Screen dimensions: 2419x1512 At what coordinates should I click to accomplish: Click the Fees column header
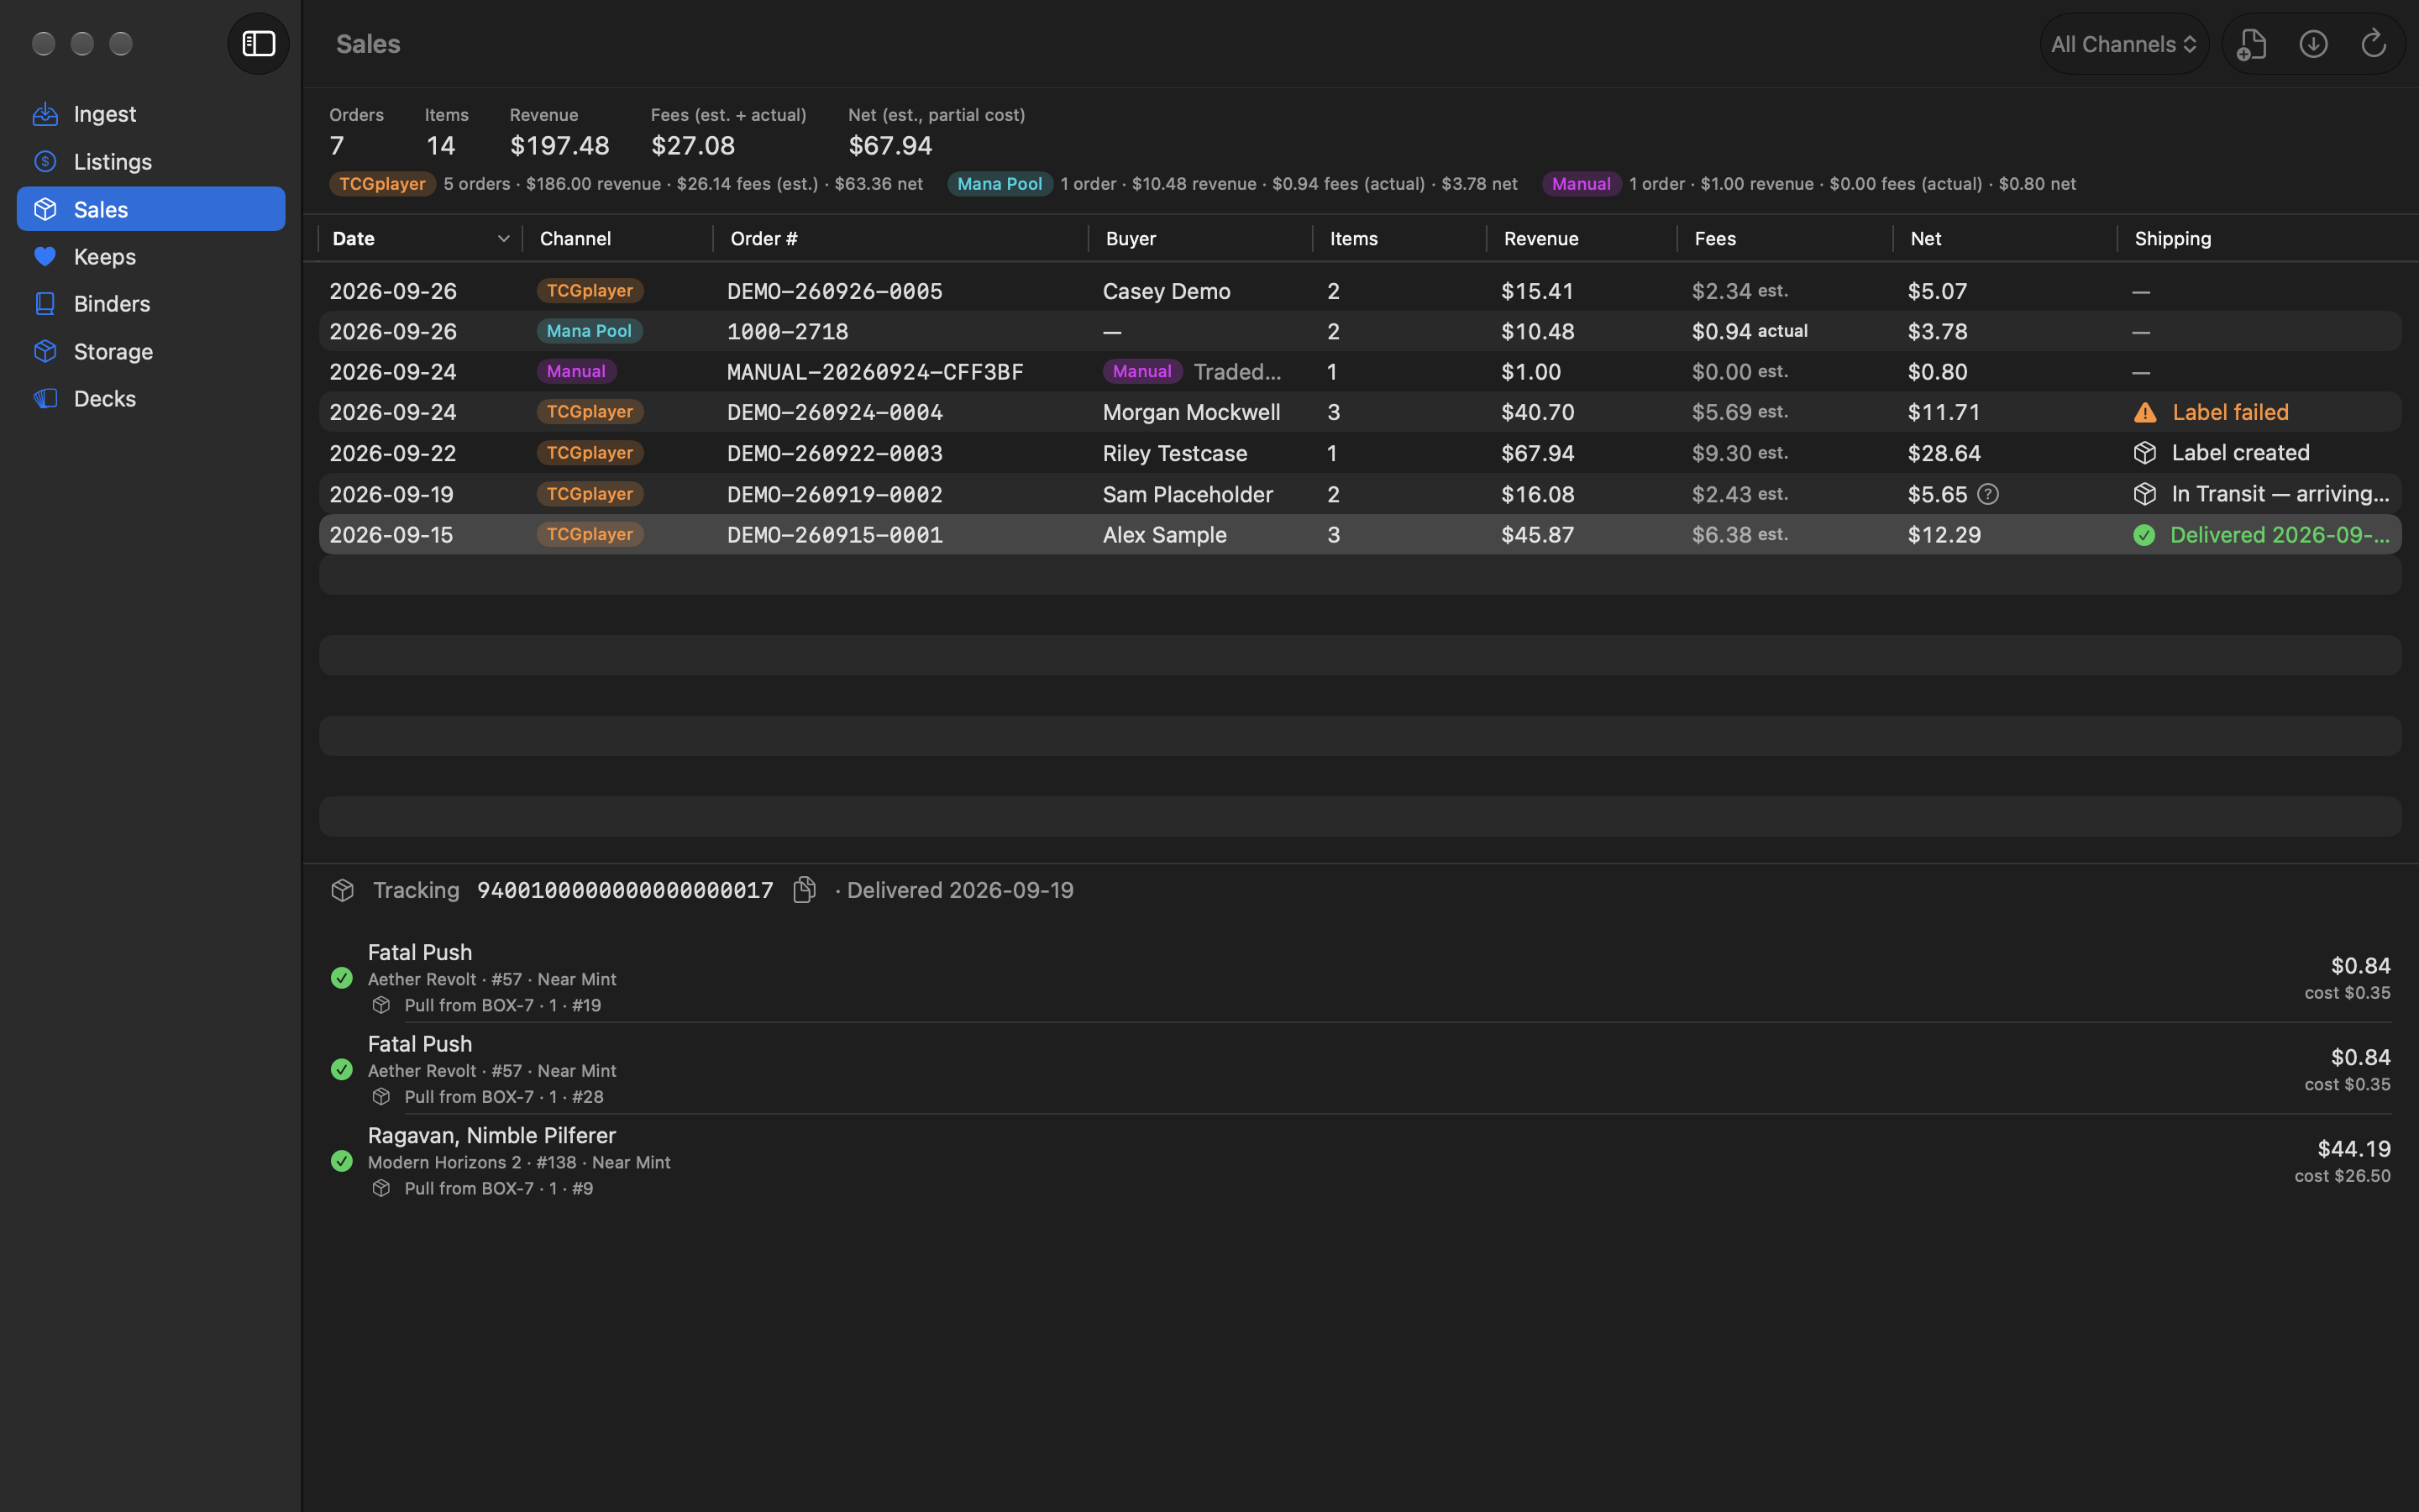pos(1715,239)
